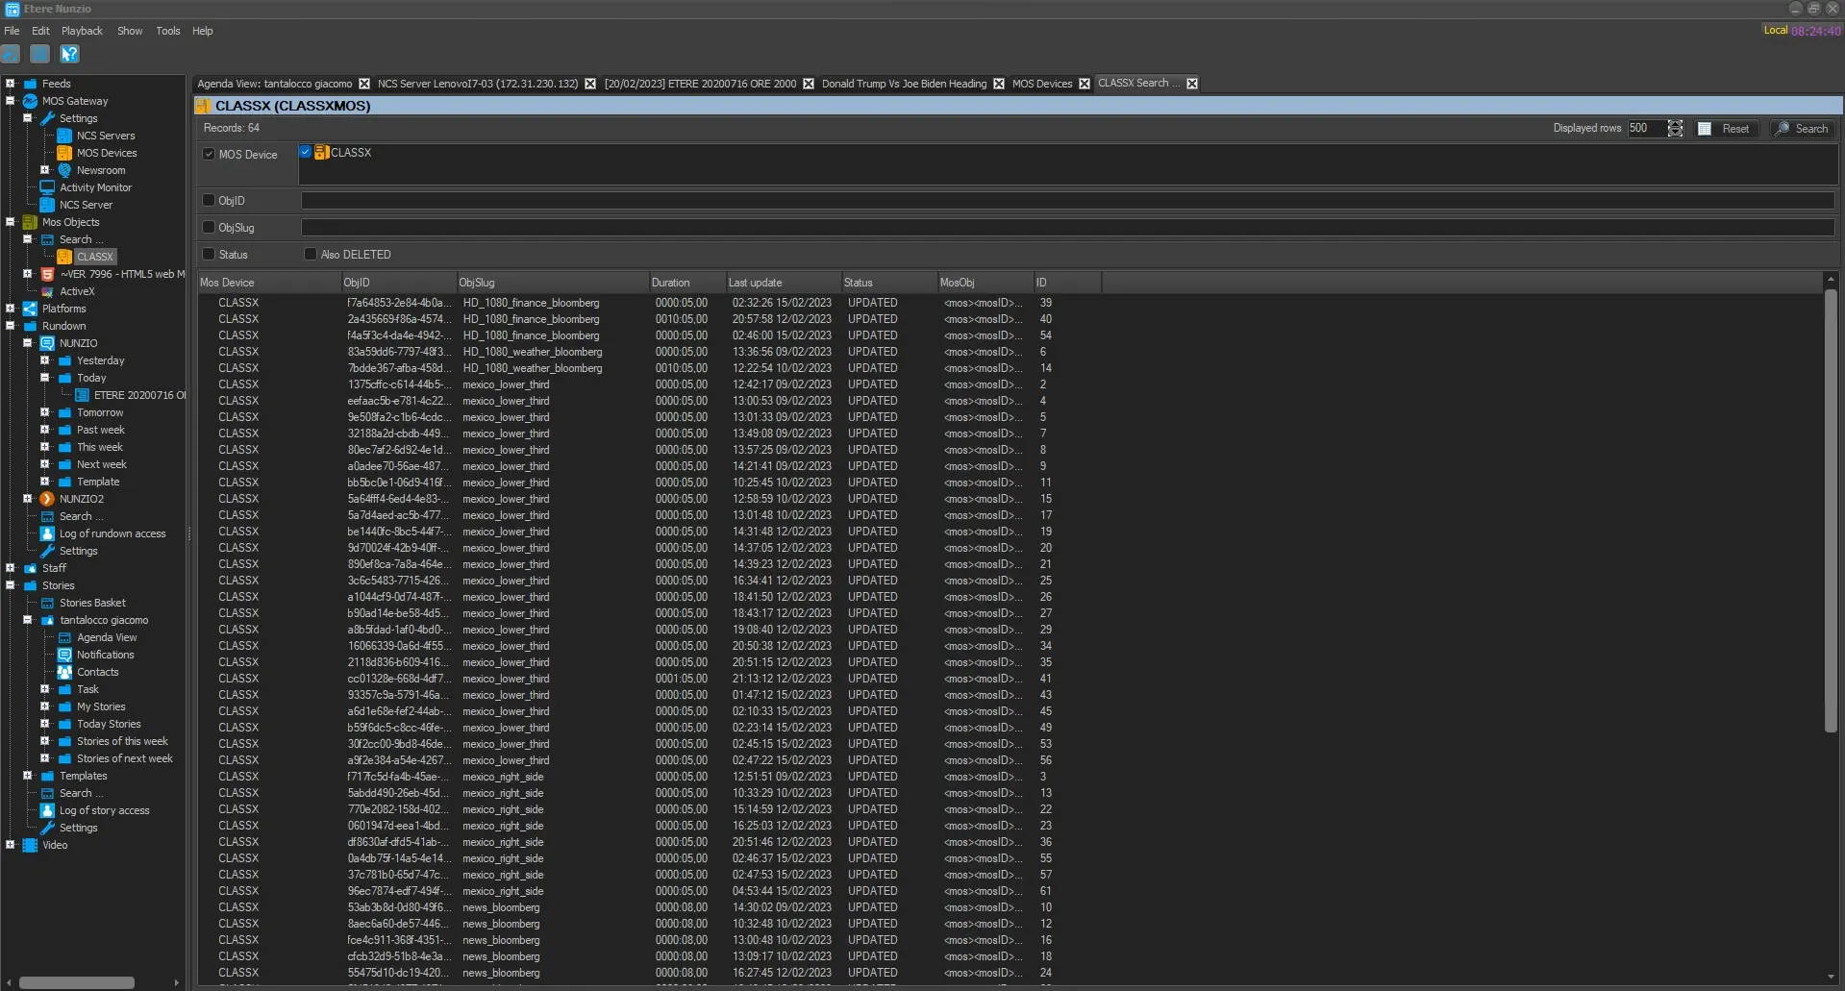Click the context help toolbar icon

69,54
